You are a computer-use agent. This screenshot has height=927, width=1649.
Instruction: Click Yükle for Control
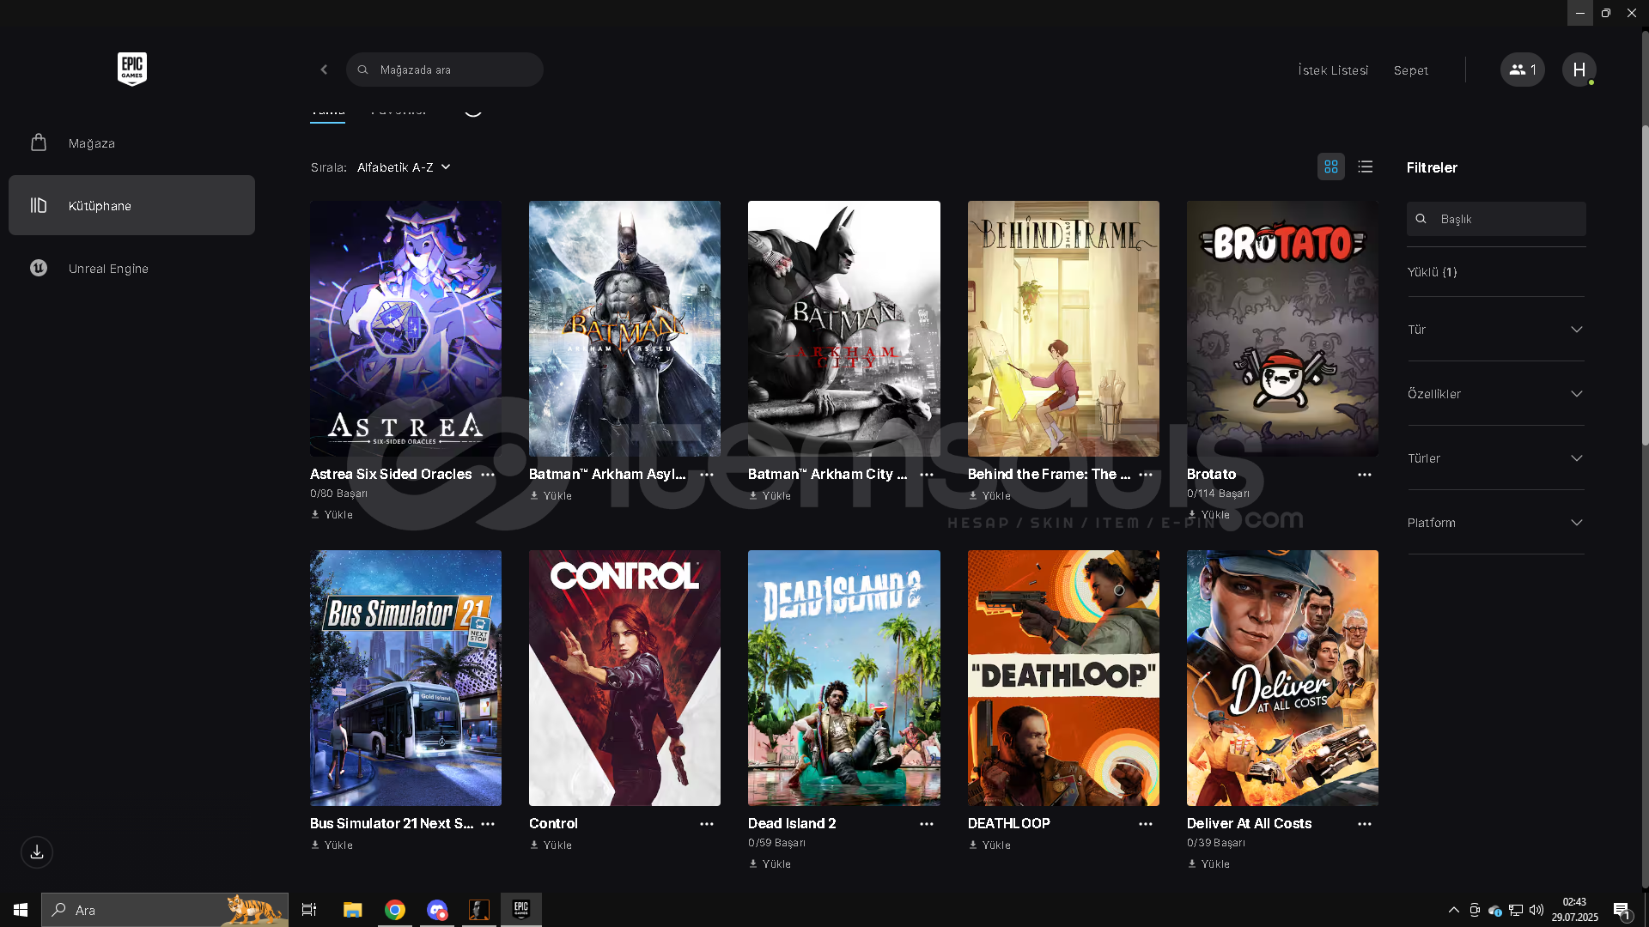coord(551,845)
